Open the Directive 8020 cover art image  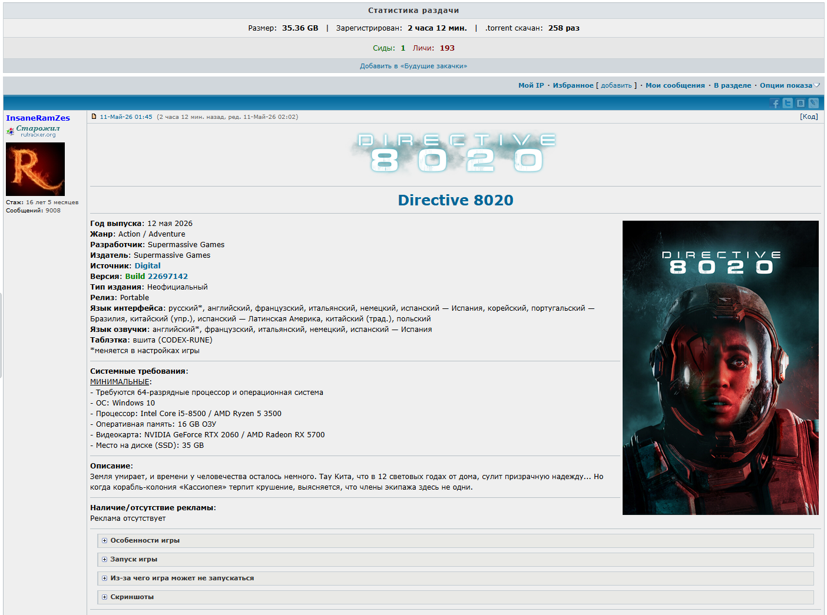click(x=720, y=368)
